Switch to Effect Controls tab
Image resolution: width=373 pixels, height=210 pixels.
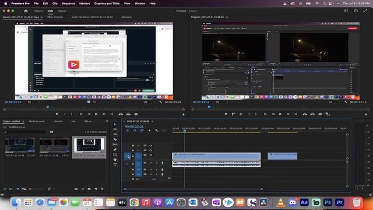[55, 17]
